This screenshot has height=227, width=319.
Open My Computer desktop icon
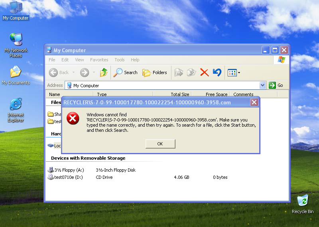16,11
